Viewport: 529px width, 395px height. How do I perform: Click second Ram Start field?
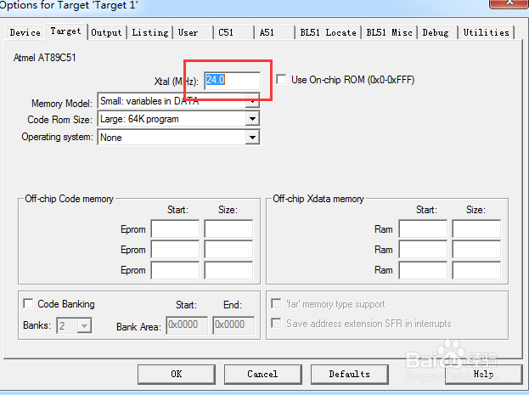click(x=423, y=250)
